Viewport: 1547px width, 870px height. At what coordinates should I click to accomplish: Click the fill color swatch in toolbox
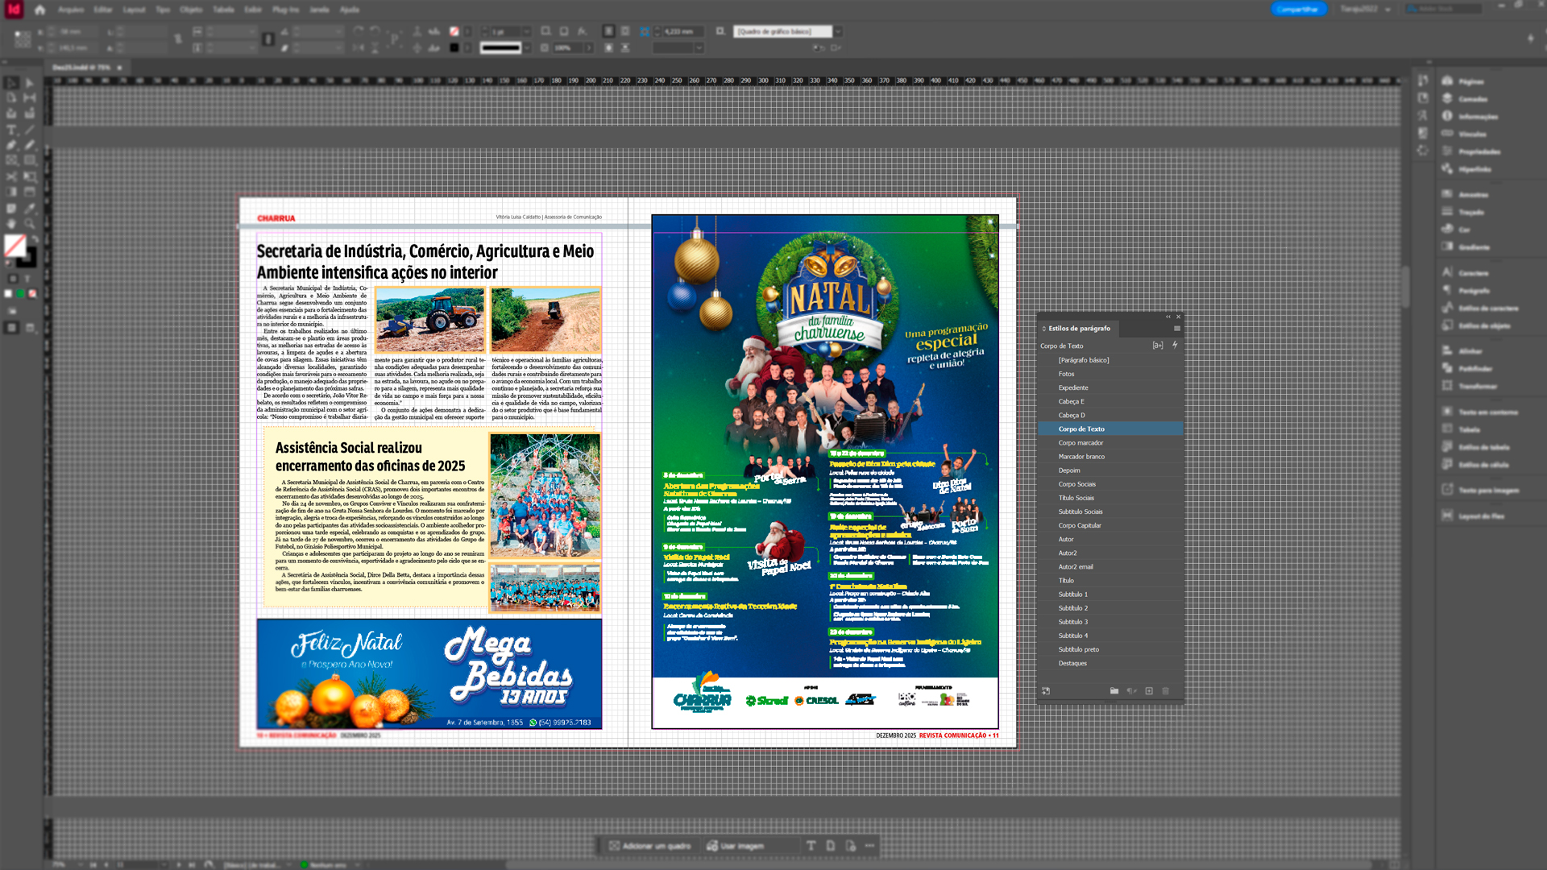(x=15, y=245)
